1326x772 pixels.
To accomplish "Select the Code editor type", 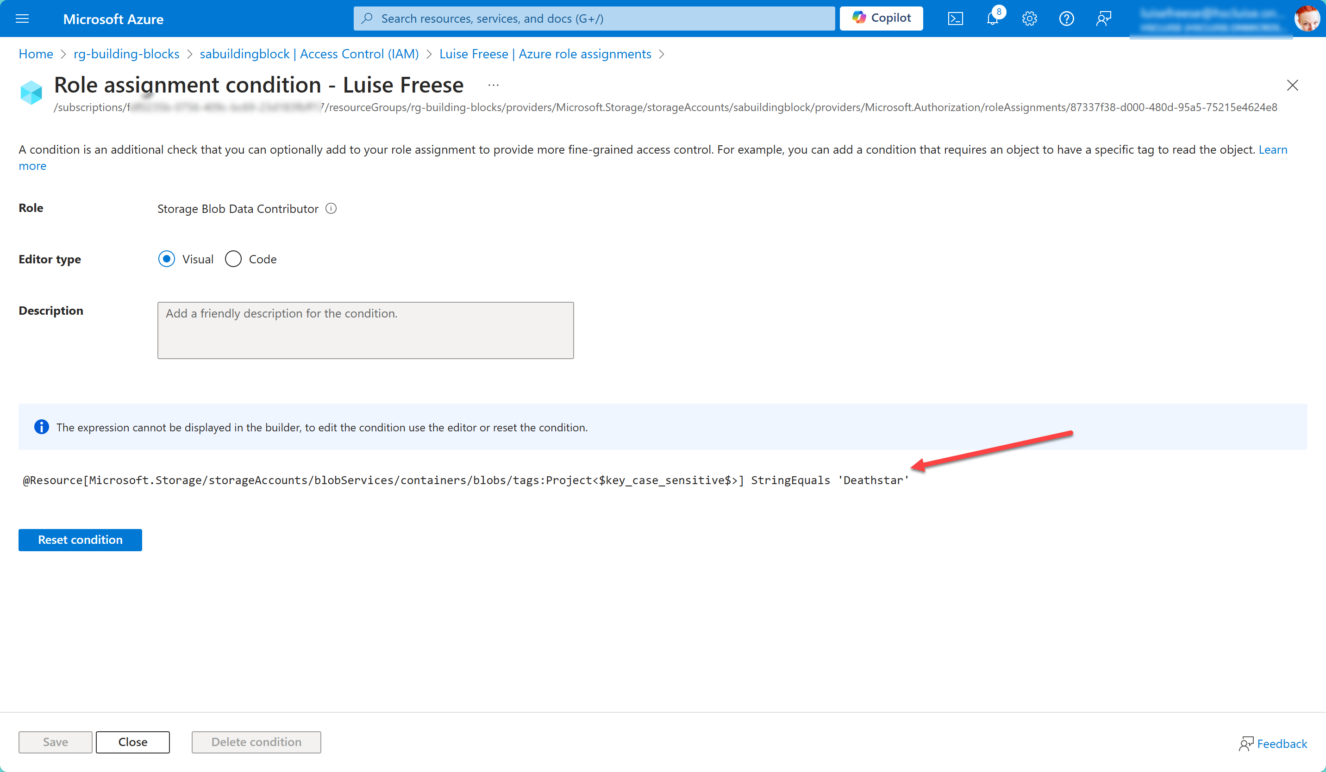I will tap(233, 259).
